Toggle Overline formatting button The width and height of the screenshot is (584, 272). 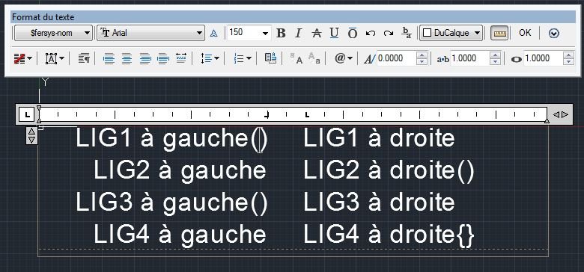353,33
